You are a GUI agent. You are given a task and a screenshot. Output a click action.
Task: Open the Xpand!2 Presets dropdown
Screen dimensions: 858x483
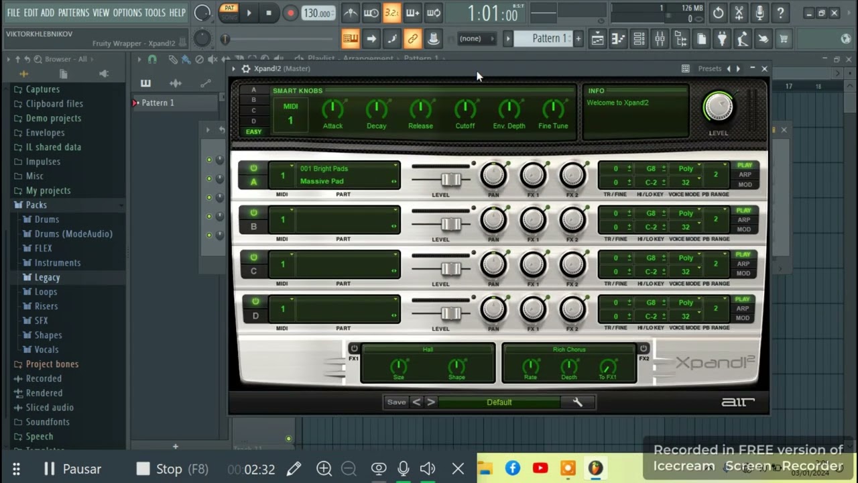pos(710,68)
